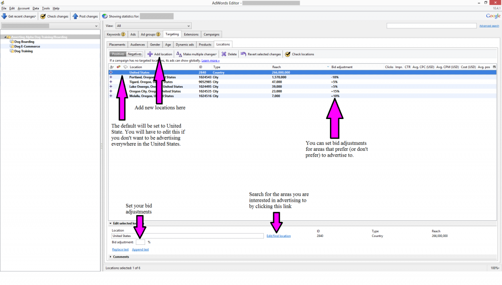Click the search box beside Advanced search

click(431, 25)
